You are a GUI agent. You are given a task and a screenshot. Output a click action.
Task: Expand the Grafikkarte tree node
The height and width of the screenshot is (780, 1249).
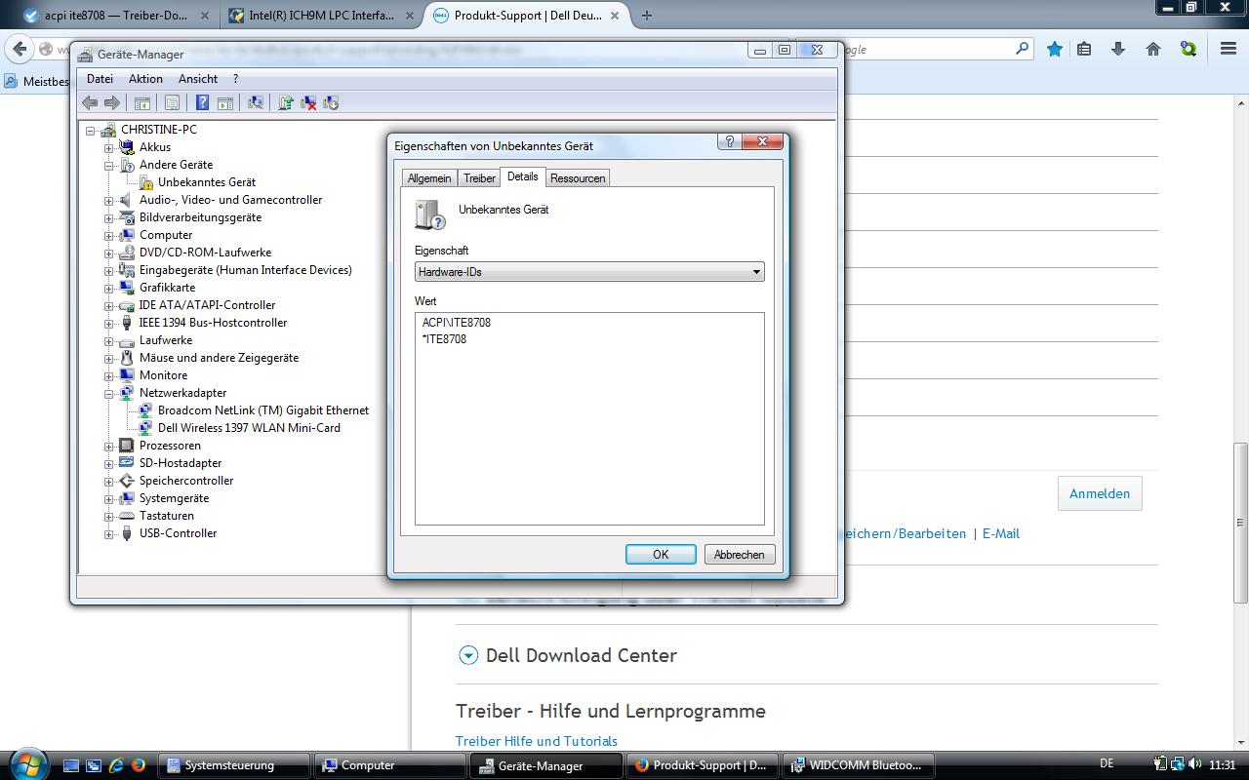[109, 288]
